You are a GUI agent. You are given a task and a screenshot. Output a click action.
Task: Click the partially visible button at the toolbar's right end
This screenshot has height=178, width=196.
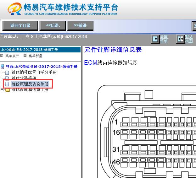pos(194,26)
